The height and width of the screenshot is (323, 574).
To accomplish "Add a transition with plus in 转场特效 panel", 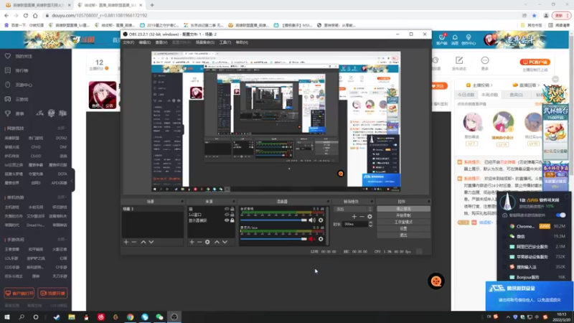I will point(354,217).
